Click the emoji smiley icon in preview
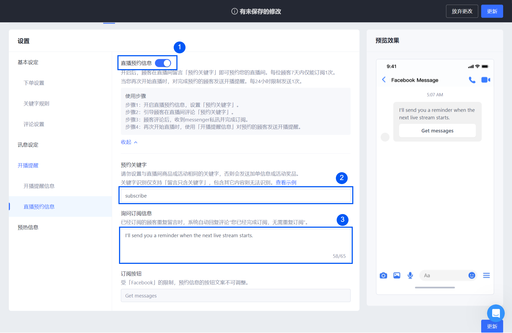 472,275
